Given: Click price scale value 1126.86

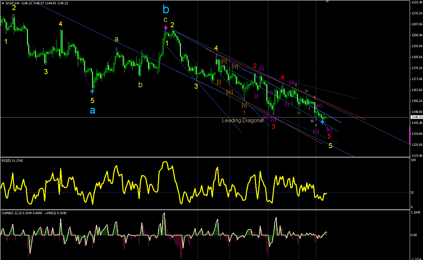Looking at the screenshot, I should click(417, 144).
